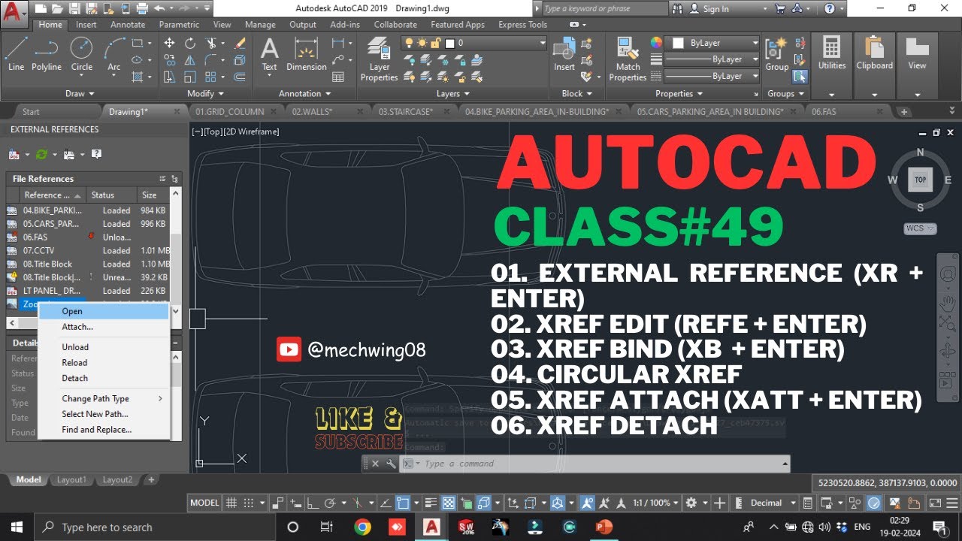Viewport: 962px width, 541px height.
Task: Toggle transparency display in status bar
Action: pyautogui.click(x=448, y=503)
